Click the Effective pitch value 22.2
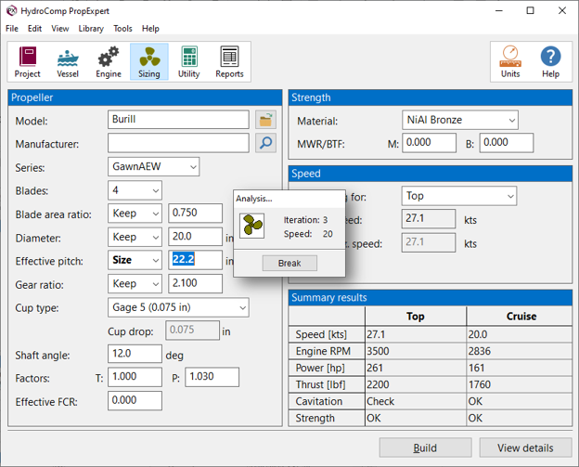This screenshot has width=579, height=467. pyautogui.click(x=196, y=260)
